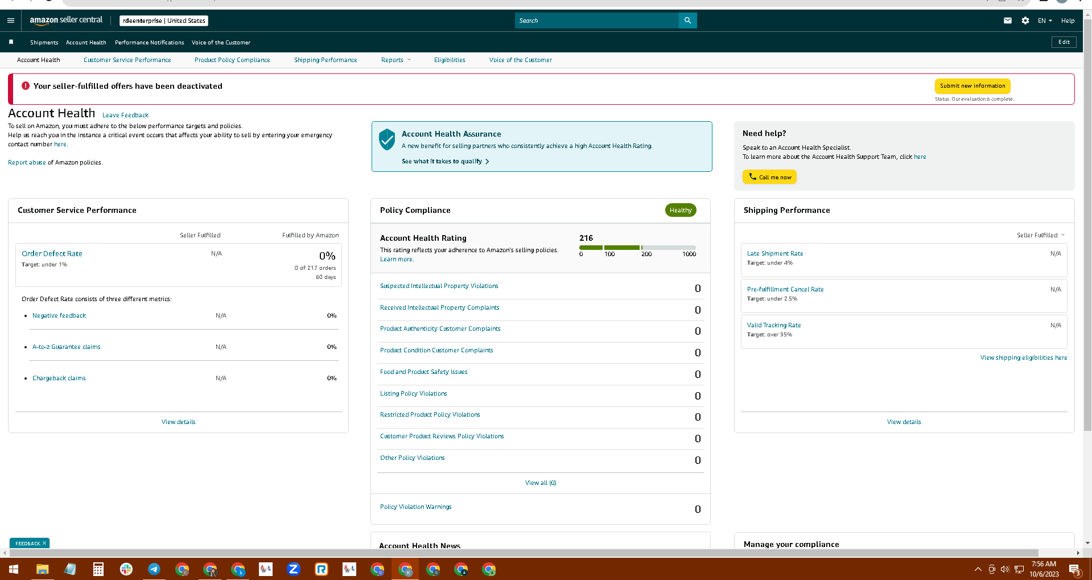This screenshot has width=1092, height=580.
Task: Open Late Shipment Rate link
Action: pos(775,254)
